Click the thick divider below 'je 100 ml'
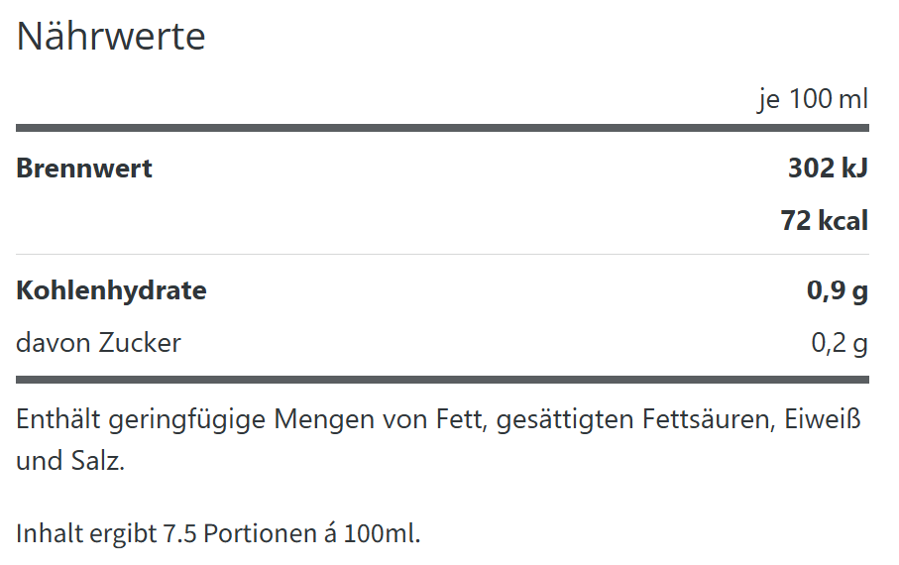899x565 pixels. (442, 128)
